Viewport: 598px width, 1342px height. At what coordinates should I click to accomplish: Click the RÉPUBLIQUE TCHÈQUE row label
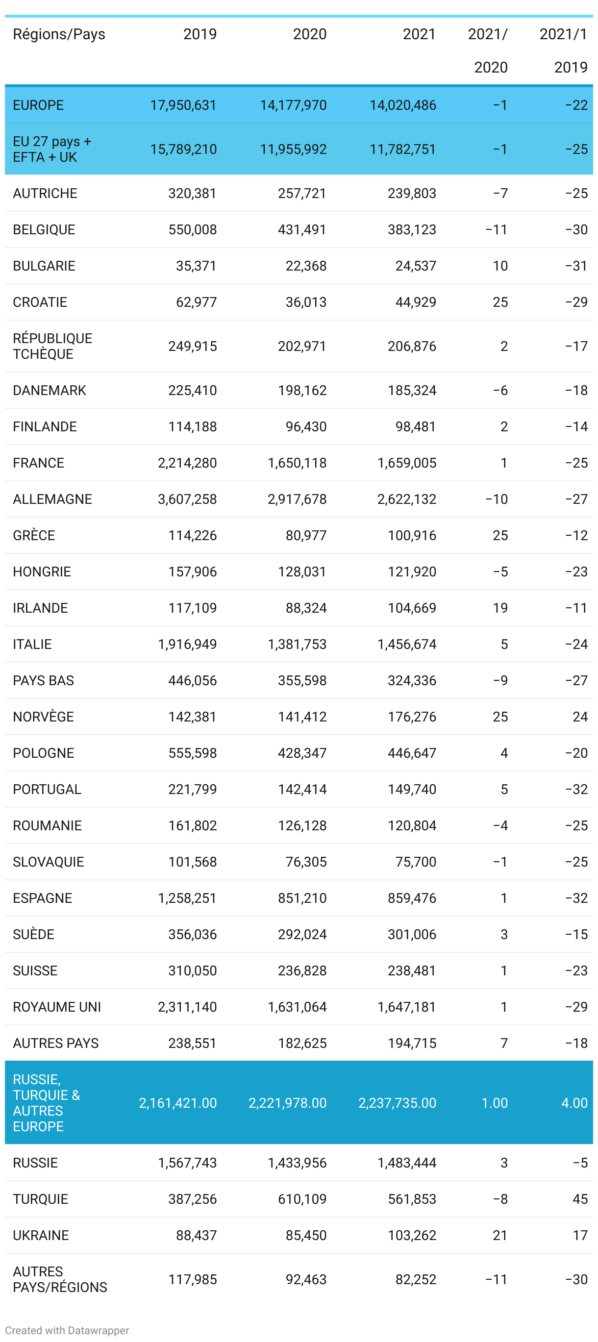tap(52, 347)
